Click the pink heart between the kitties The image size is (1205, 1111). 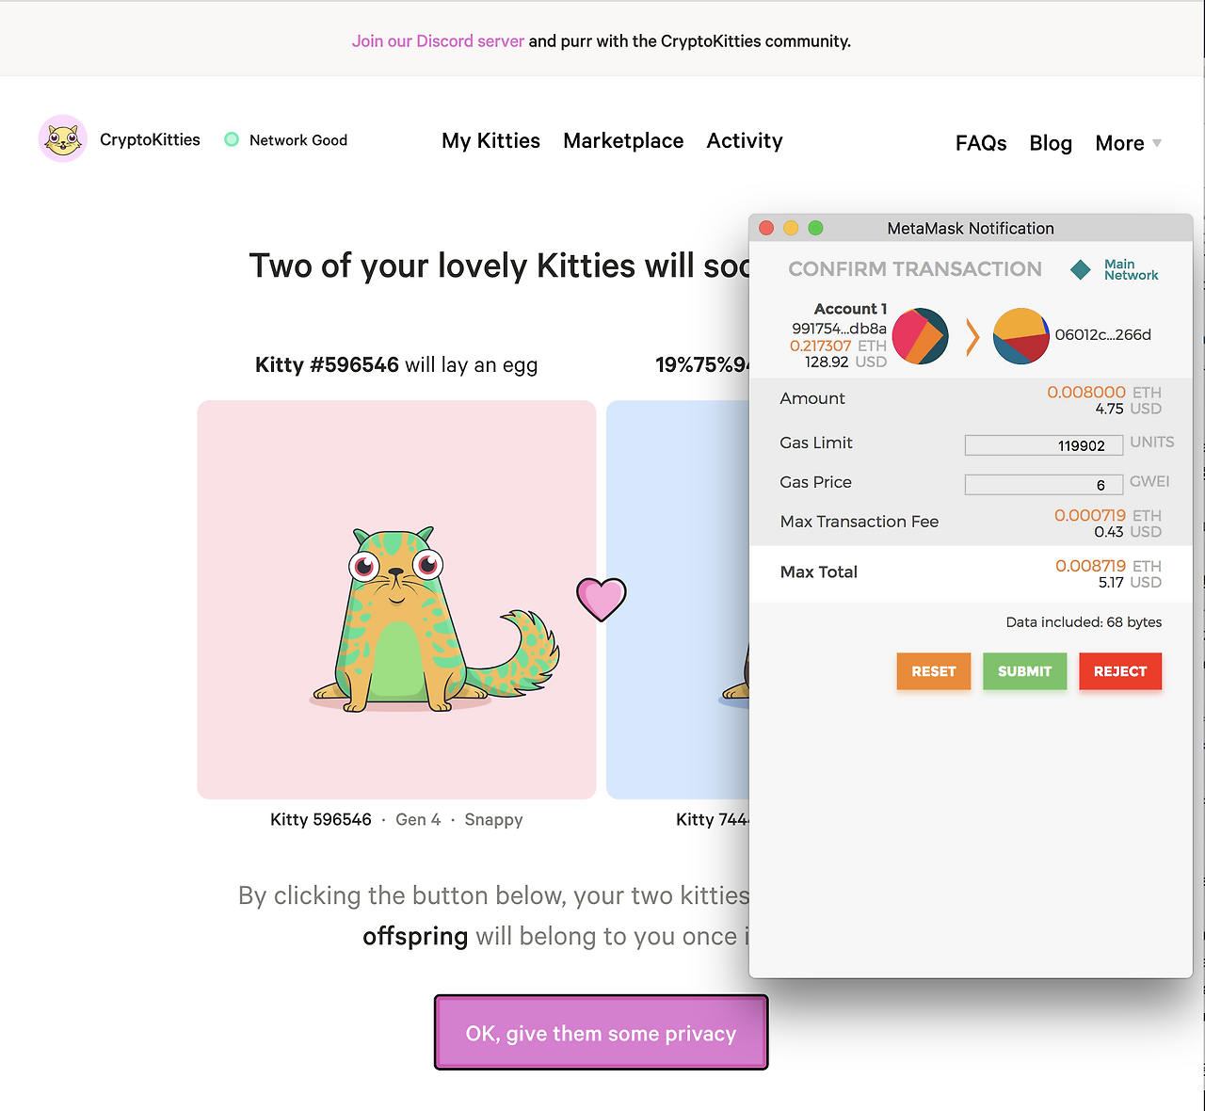[x=602, y=599]
